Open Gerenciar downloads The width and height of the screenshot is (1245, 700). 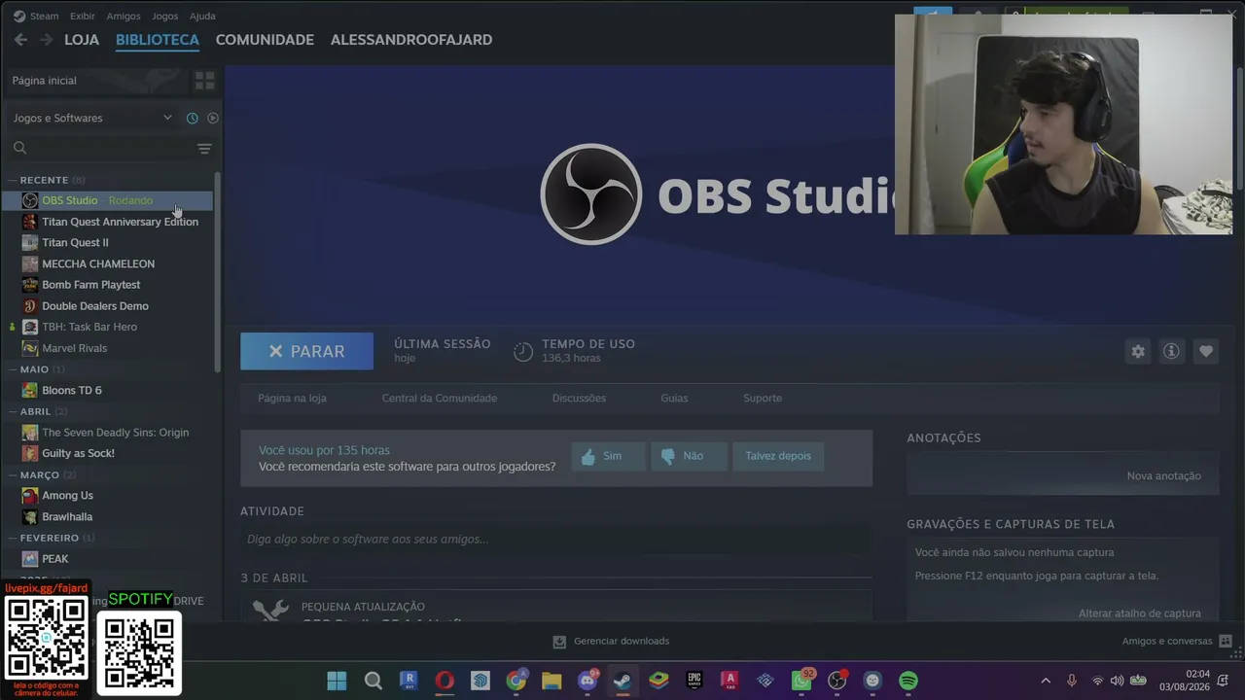[612, 641]
